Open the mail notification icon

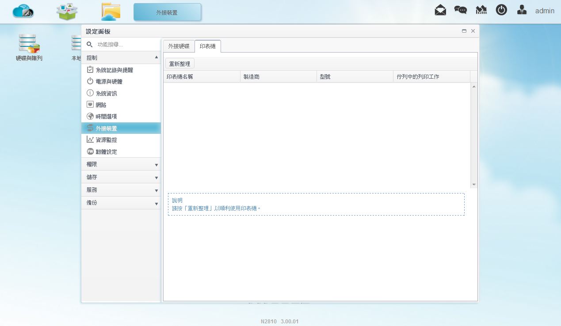(440, 10)
